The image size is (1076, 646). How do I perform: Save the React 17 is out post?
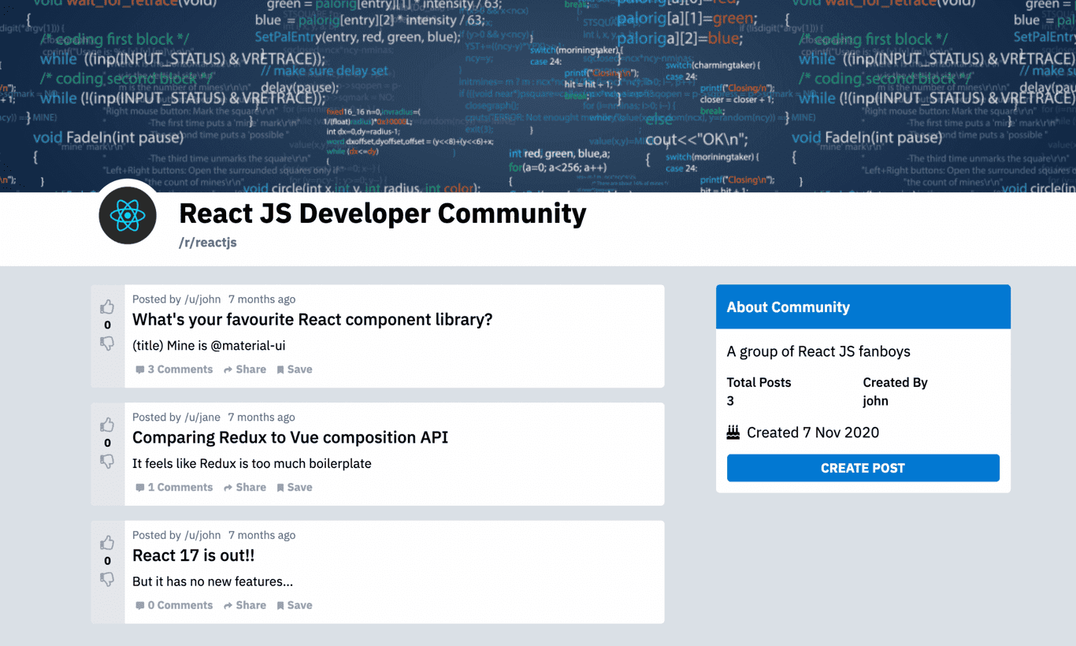[x=295, y=605]
